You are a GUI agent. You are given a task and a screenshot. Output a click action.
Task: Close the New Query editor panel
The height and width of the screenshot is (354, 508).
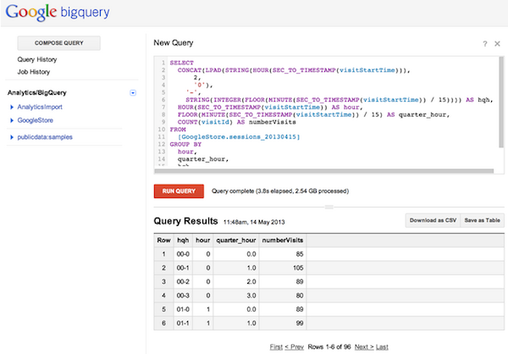[497, 44]
